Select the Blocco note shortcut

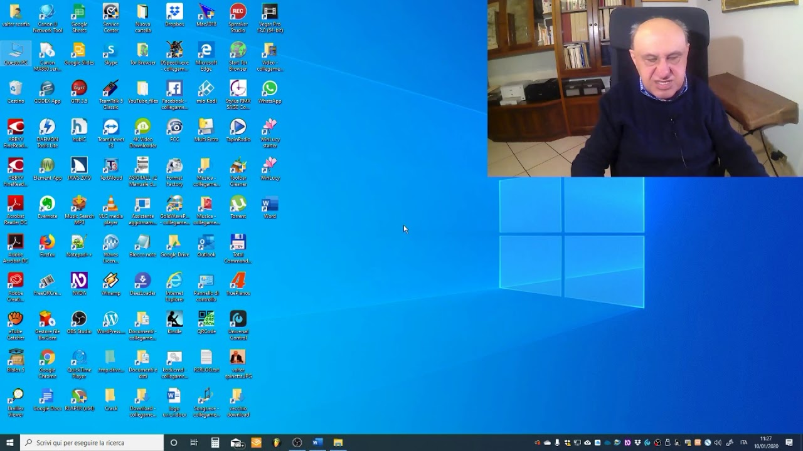[143, 246]
